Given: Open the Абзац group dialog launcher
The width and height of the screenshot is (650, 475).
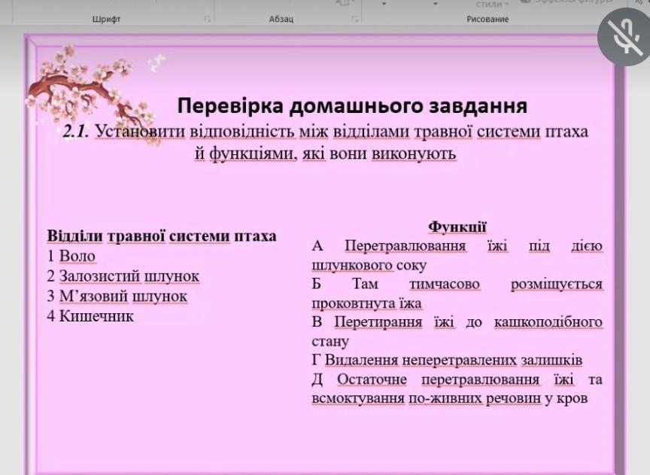Looking at the screenshot, I should pyautogui.click(x=354, y=19).
